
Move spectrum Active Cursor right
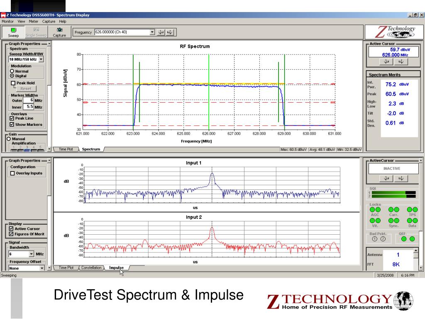401,62
